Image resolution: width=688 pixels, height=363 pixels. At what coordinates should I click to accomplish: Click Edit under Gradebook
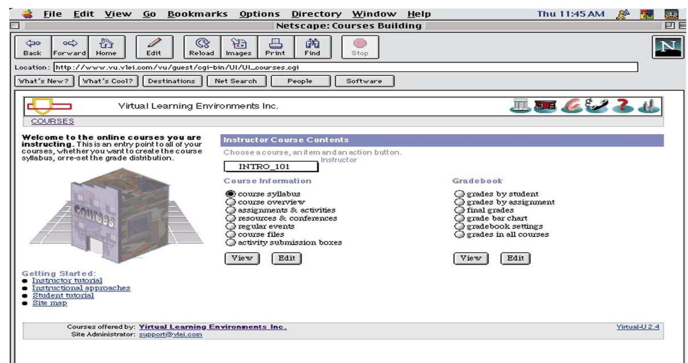pyautogui.click(x=515, y=258)
